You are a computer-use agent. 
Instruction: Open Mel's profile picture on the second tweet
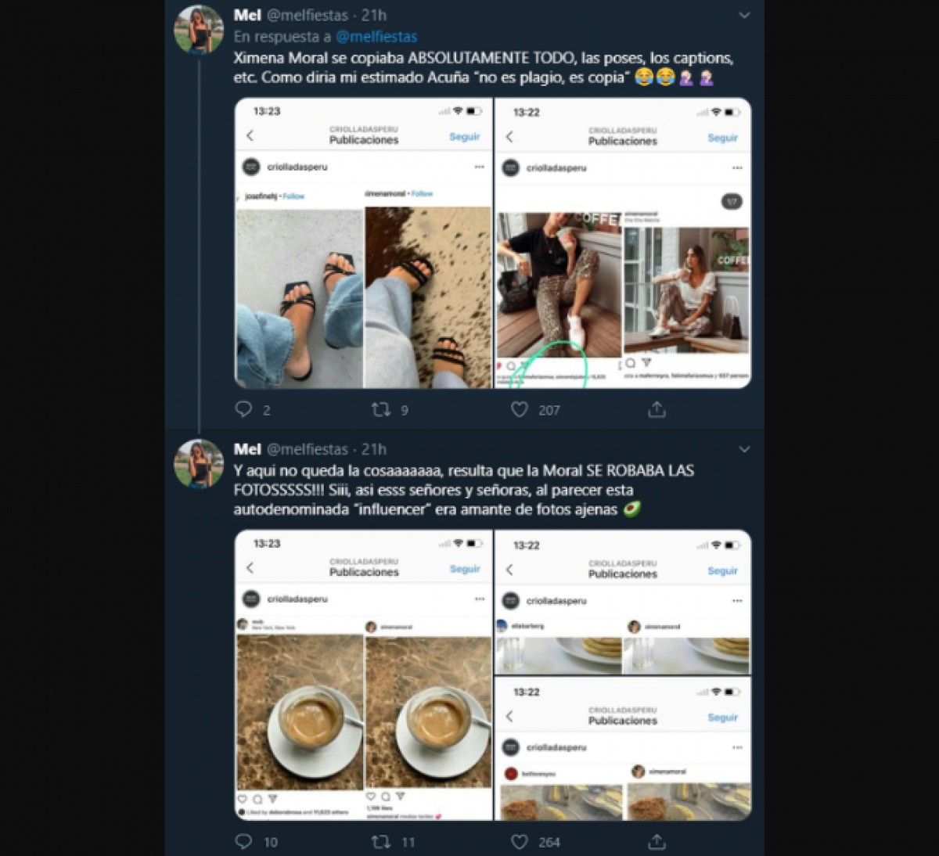(199, 463)
